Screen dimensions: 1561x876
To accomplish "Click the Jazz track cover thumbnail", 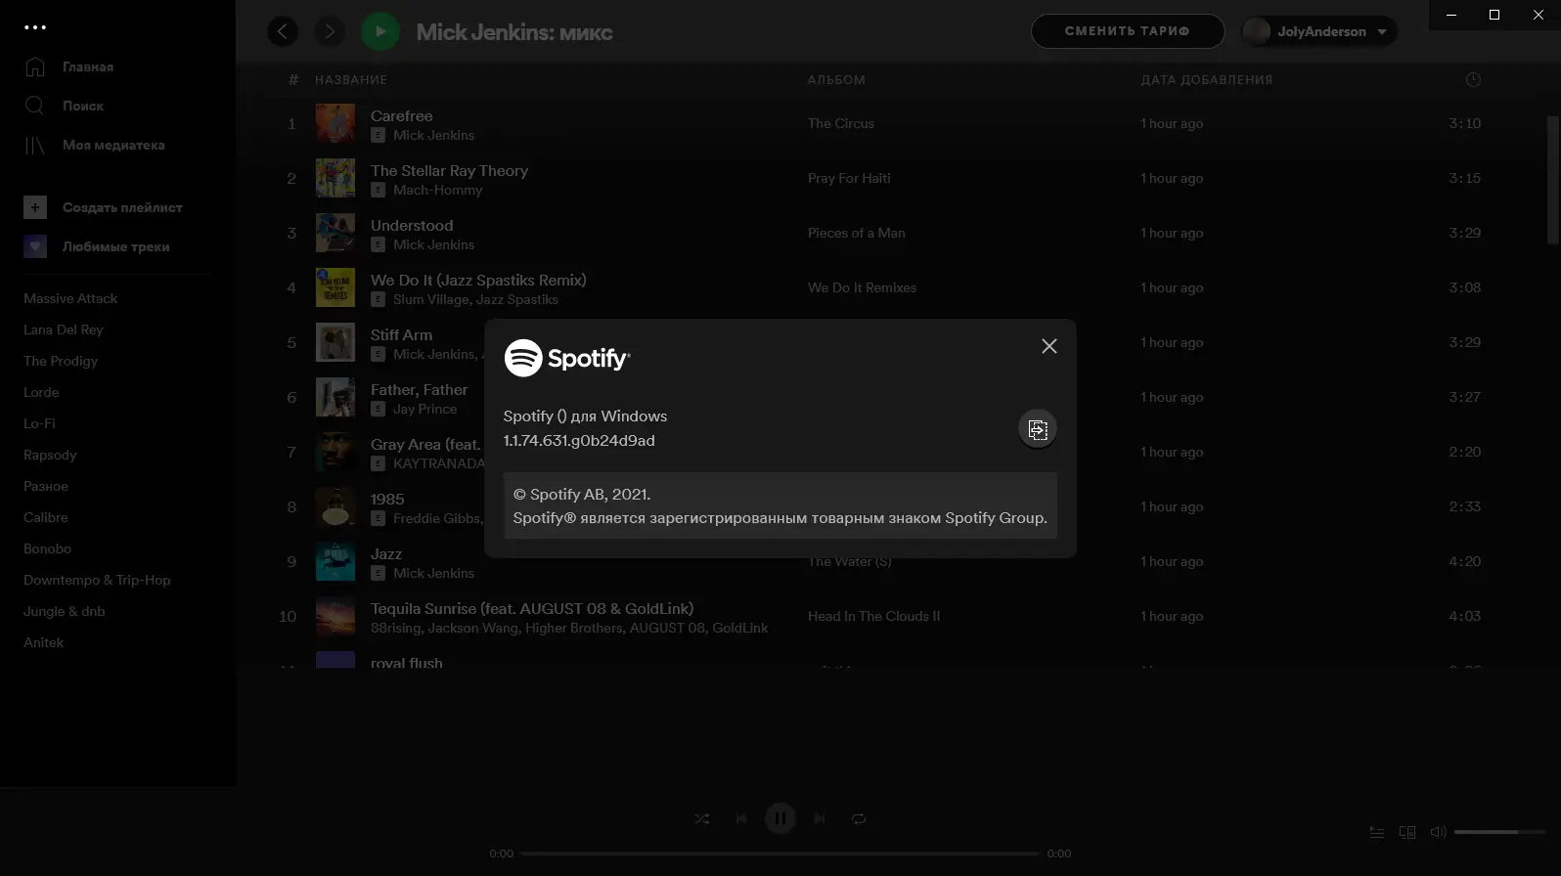I will (x=335, y=561).
